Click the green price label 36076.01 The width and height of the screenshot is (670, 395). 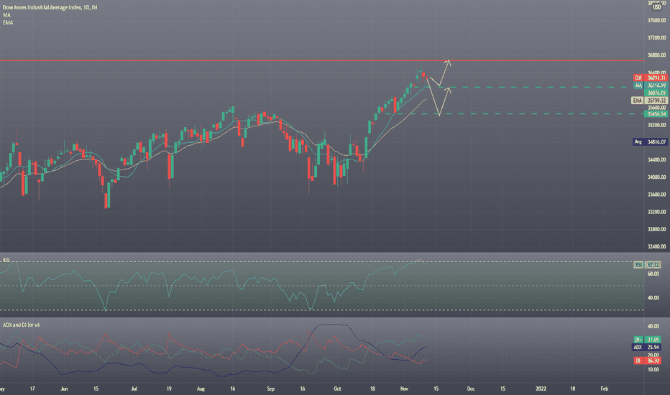(657, 93)
